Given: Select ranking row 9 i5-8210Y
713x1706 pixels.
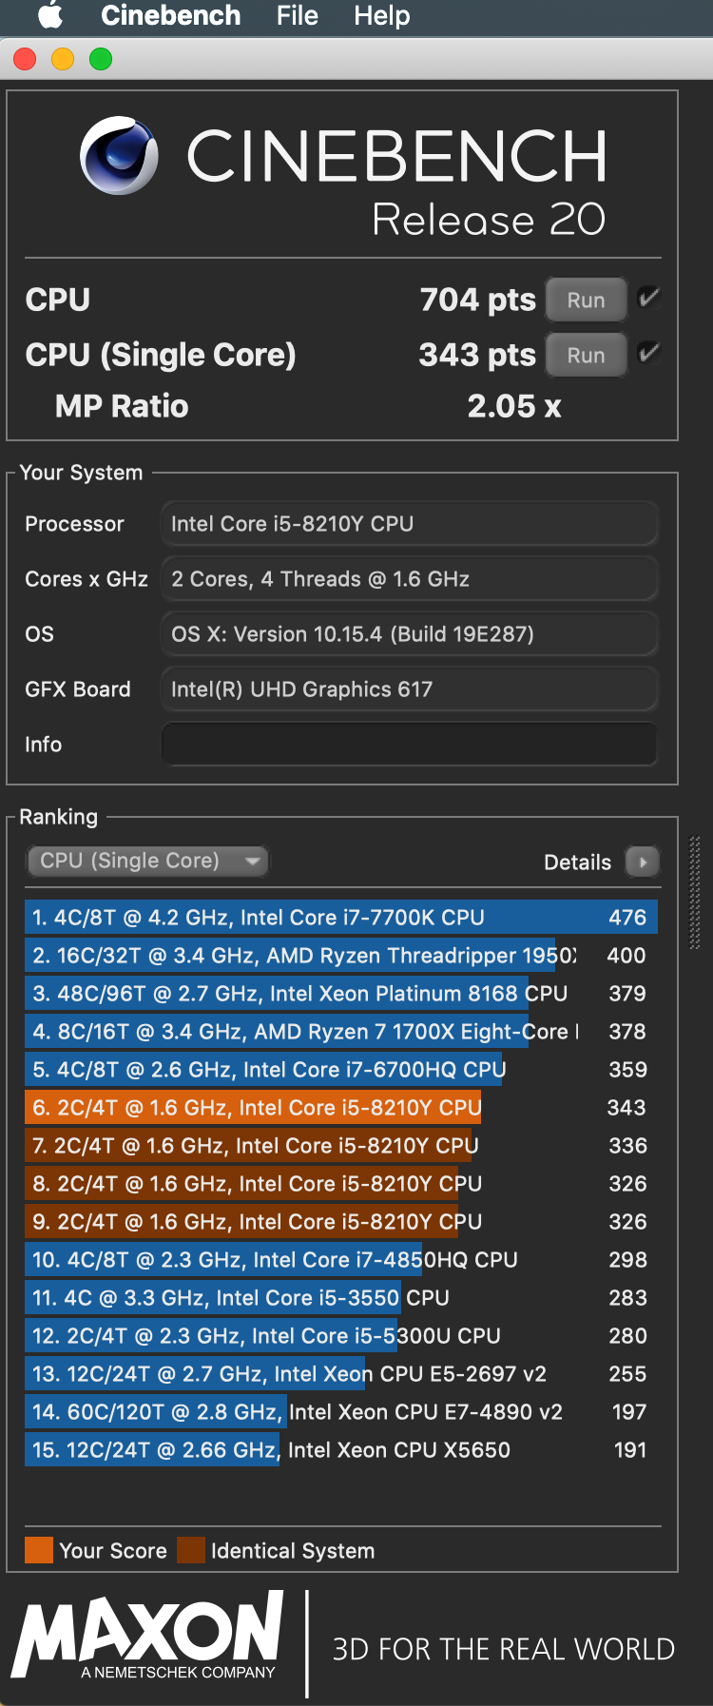Looking at the screenshot, I should [340, 1222].
